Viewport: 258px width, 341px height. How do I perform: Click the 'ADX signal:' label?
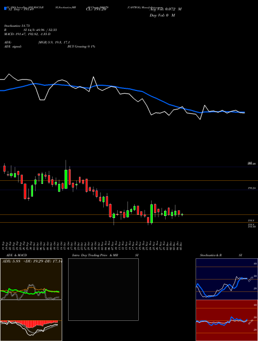(x=12, y=47)
